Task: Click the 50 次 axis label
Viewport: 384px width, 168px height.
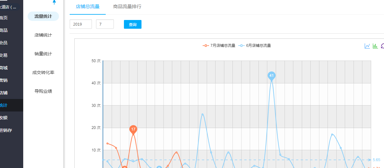Action: point(96,61)
